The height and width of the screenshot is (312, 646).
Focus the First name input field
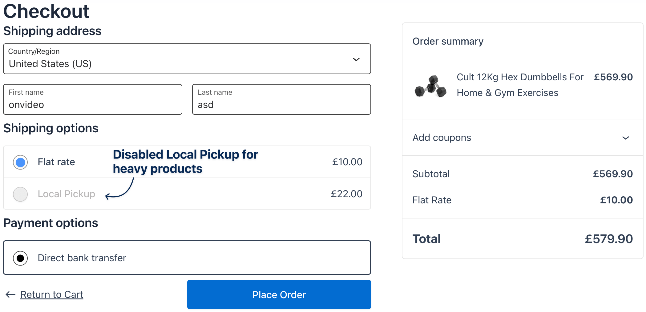coord(92,105)
